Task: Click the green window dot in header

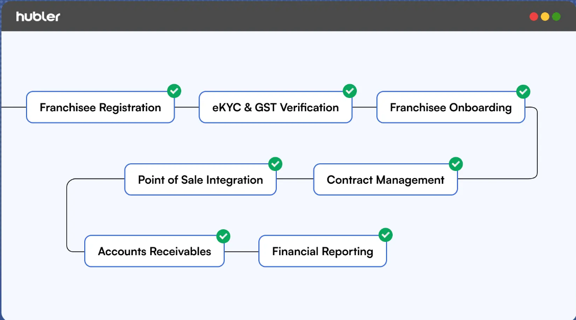Action: 557,16
